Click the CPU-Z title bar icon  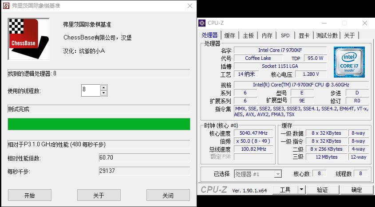pos(202,23)
